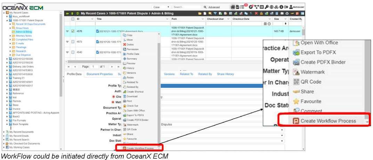
Task: Click the new folder icon in dark toolbar
Action: (x=200, y=14)
